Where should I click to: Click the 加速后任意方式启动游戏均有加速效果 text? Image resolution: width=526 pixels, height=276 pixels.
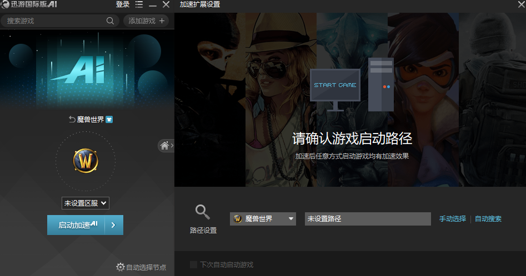(x=352, y=156)
